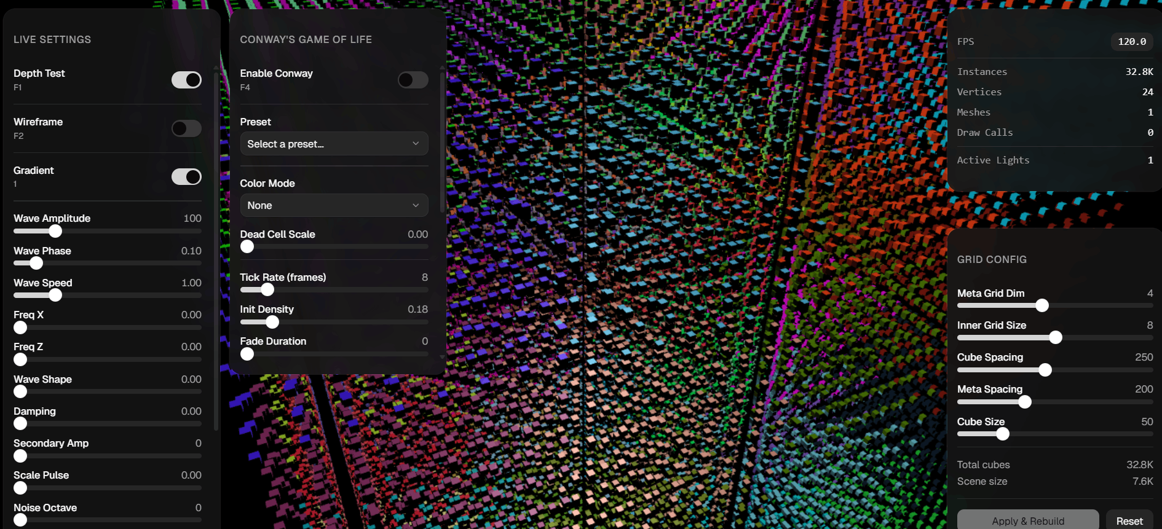Enable Conway with its toggle
Screen dimensions: 1162x529
coord(413,80)
